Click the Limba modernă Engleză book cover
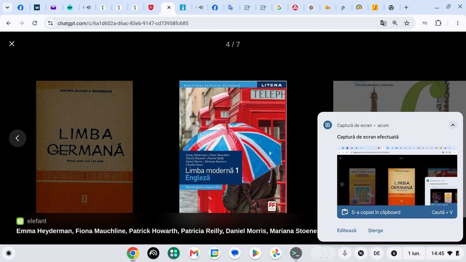Image resolution: width=466 pixels, height=262 pixels. [x=233, y=147]
